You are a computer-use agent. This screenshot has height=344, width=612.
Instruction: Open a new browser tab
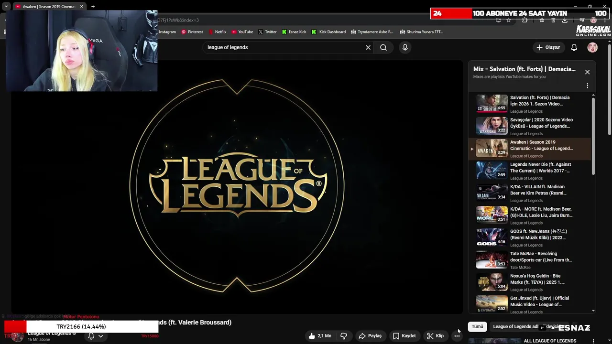[93, 6]
